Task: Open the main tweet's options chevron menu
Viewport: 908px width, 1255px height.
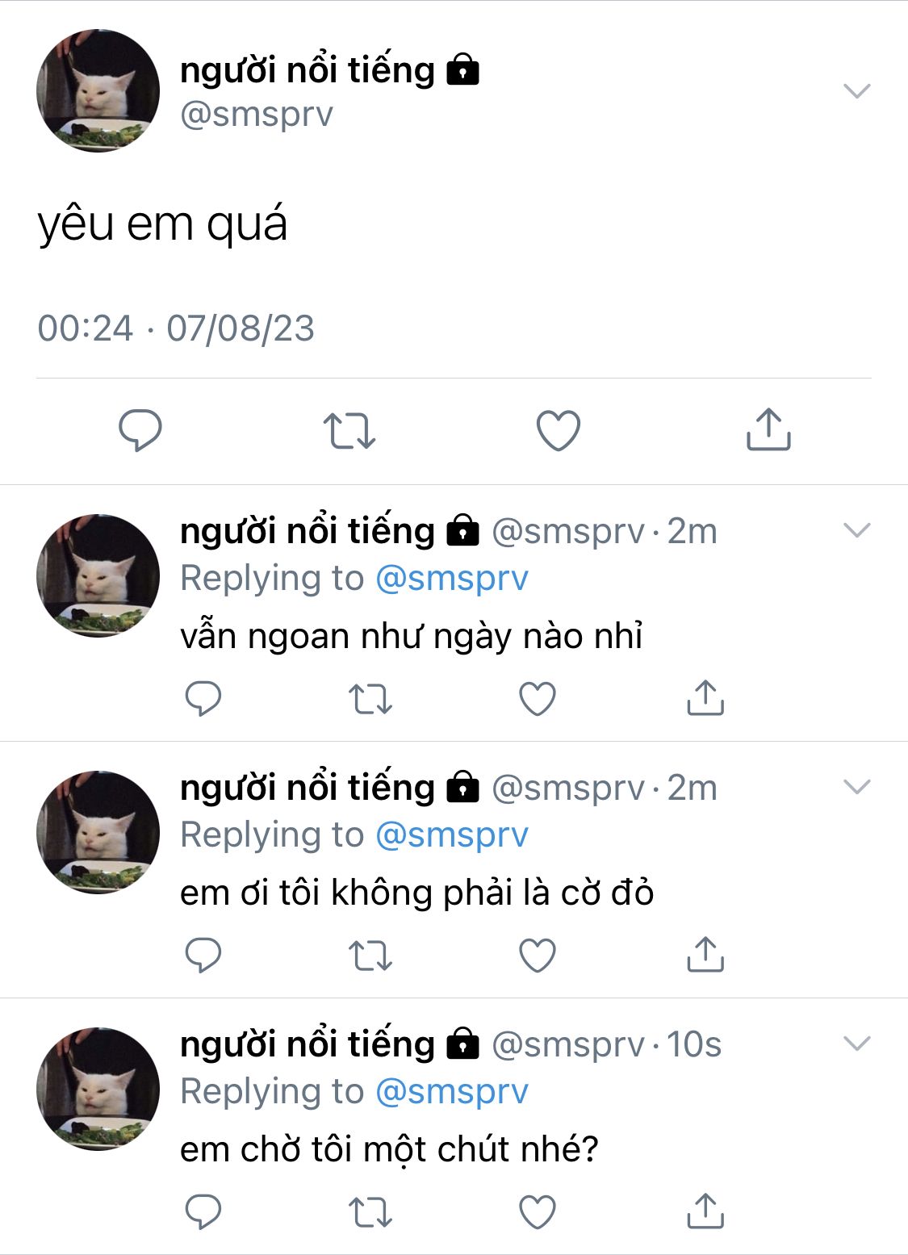Action: click(856, 90)
